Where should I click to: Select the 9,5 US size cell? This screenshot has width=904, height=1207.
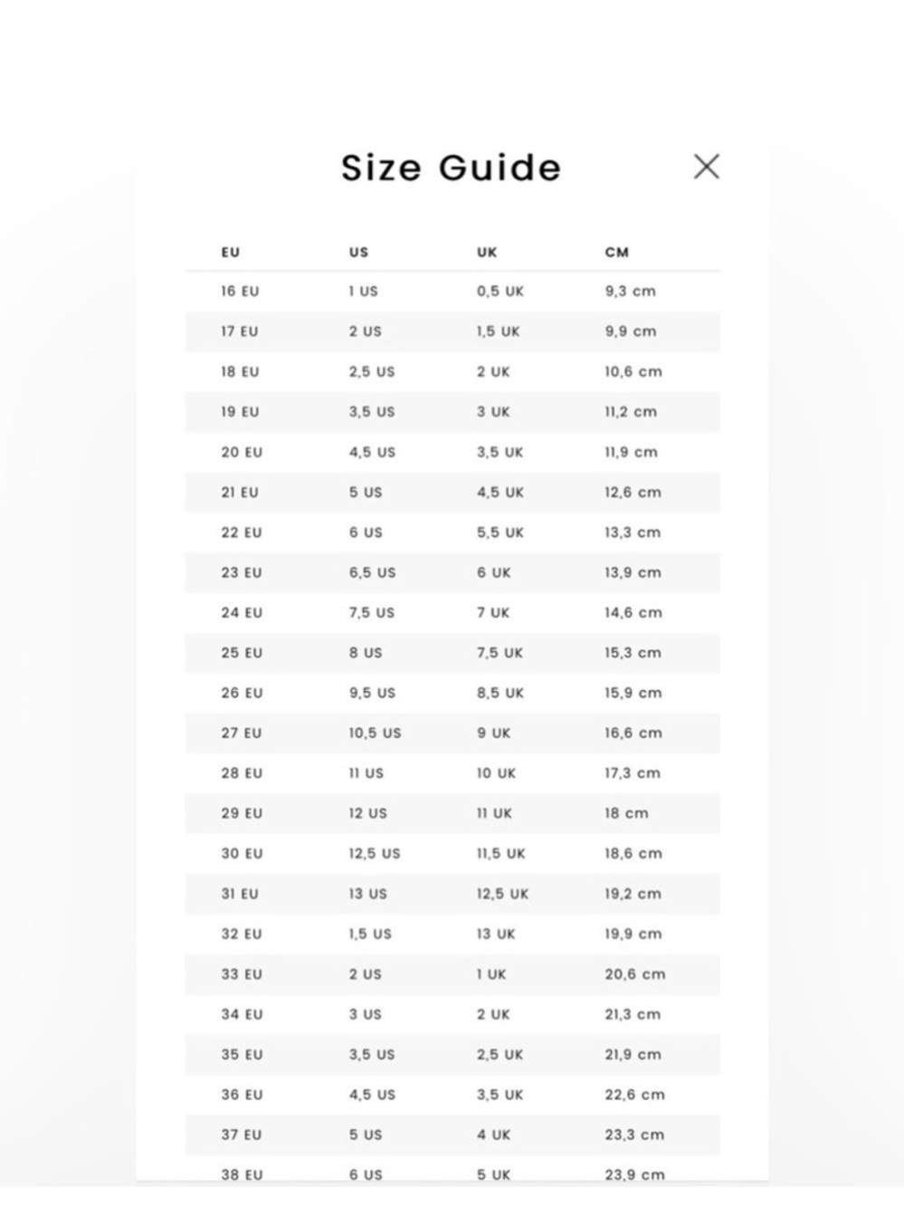372,693
